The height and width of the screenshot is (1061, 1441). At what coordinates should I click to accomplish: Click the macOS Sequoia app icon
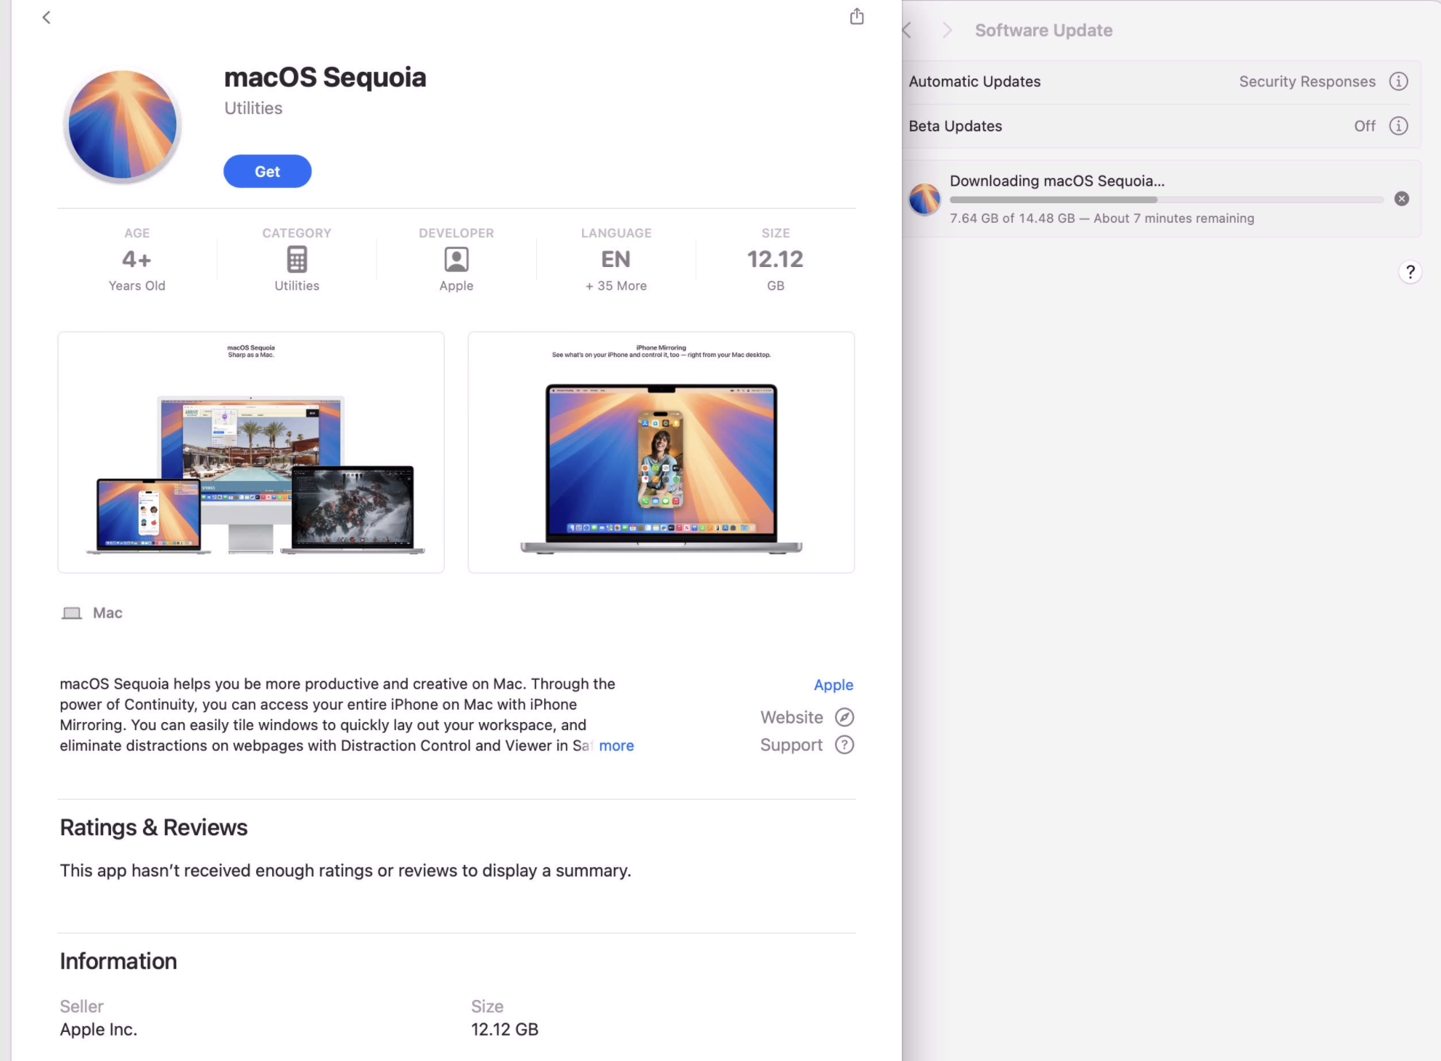[x=123, y=125]
